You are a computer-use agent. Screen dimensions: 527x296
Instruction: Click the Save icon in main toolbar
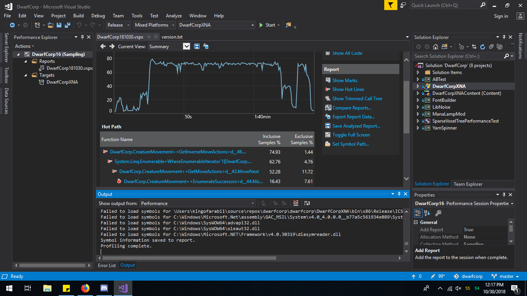[x=59, y=25]
